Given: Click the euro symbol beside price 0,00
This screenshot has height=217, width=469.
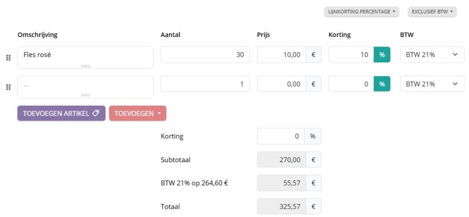Looking at the screenshot, I should coord(313,84).
